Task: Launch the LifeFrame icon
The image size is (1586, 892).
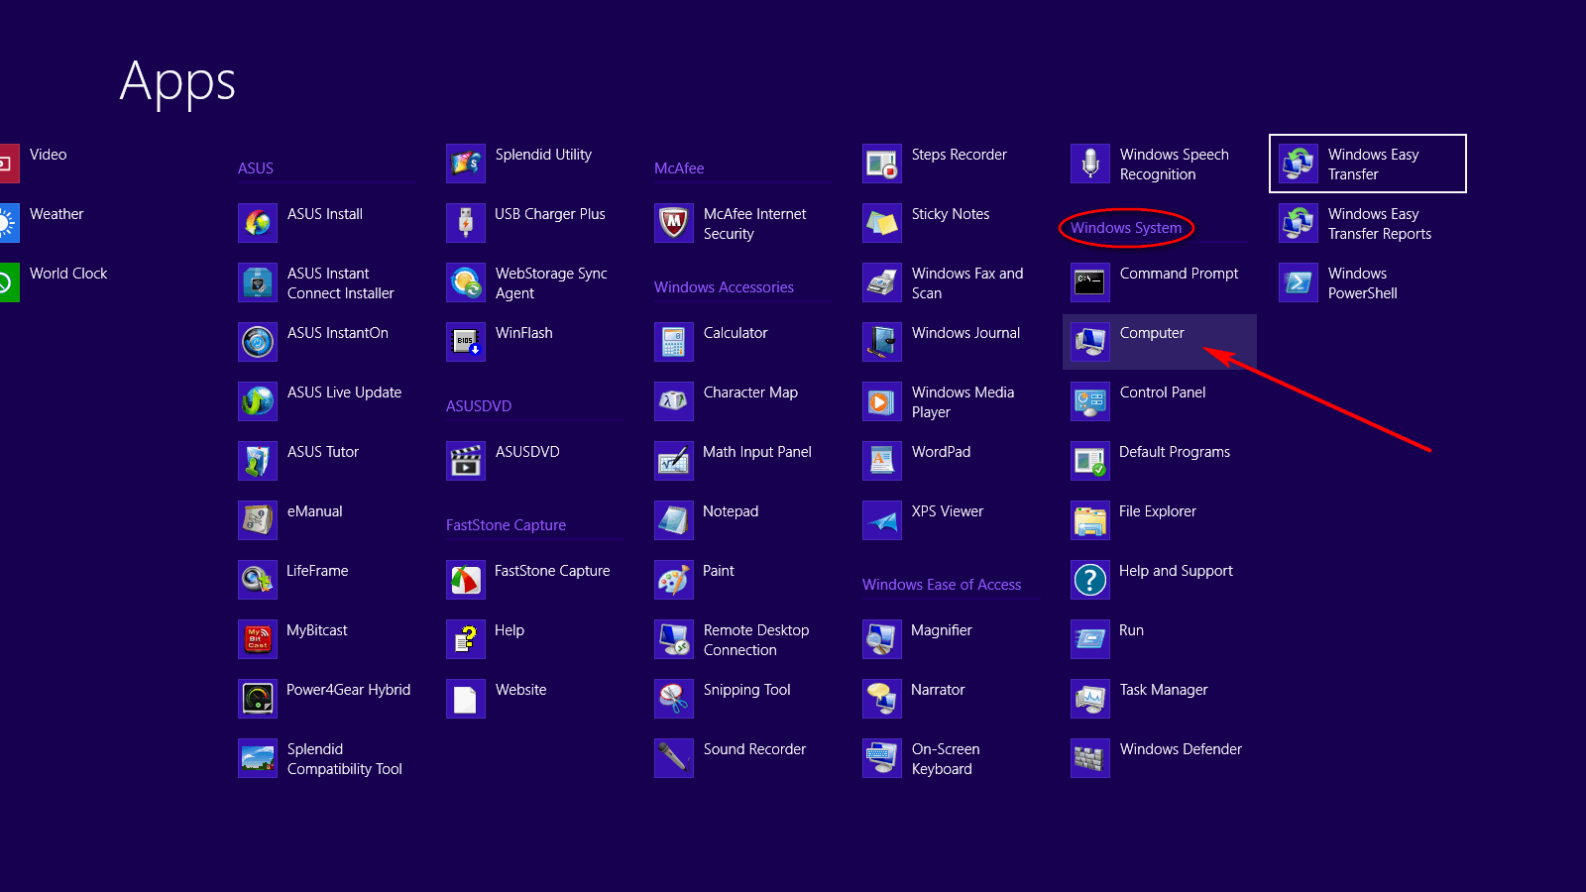Action: tap(258, 580)
